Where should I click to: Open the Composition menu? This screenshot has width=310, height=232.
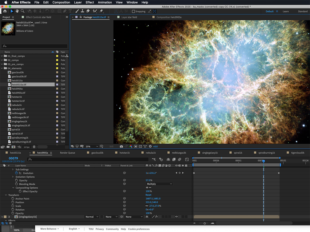coord(61,2)
